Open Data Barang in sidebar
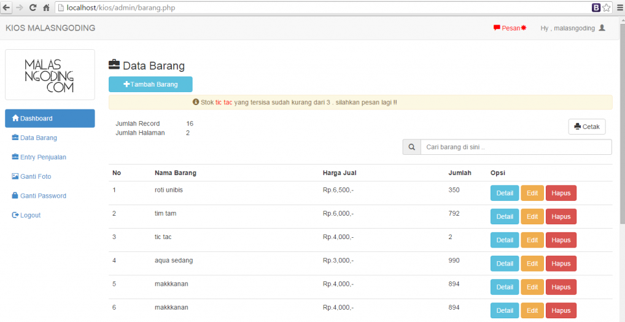The image size is (625, 322). [38, 138]
